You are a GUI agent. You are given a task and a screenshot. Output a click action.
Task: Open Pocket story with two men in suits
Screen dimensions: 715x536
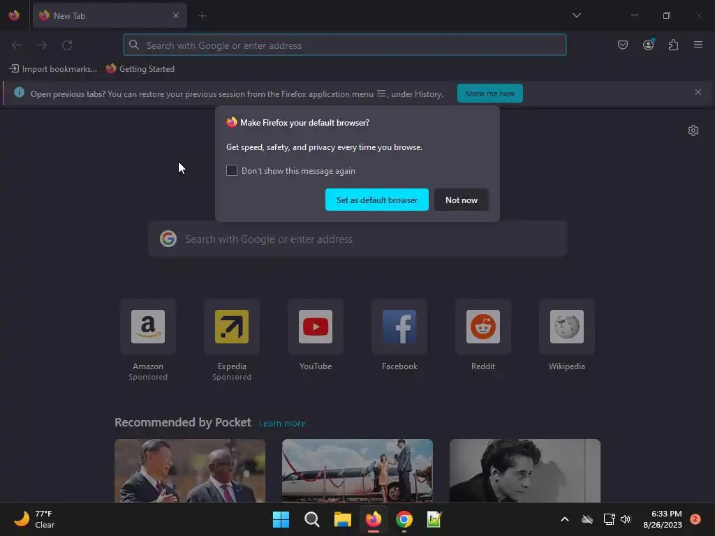pyautogui.click(x=190, y=470)
